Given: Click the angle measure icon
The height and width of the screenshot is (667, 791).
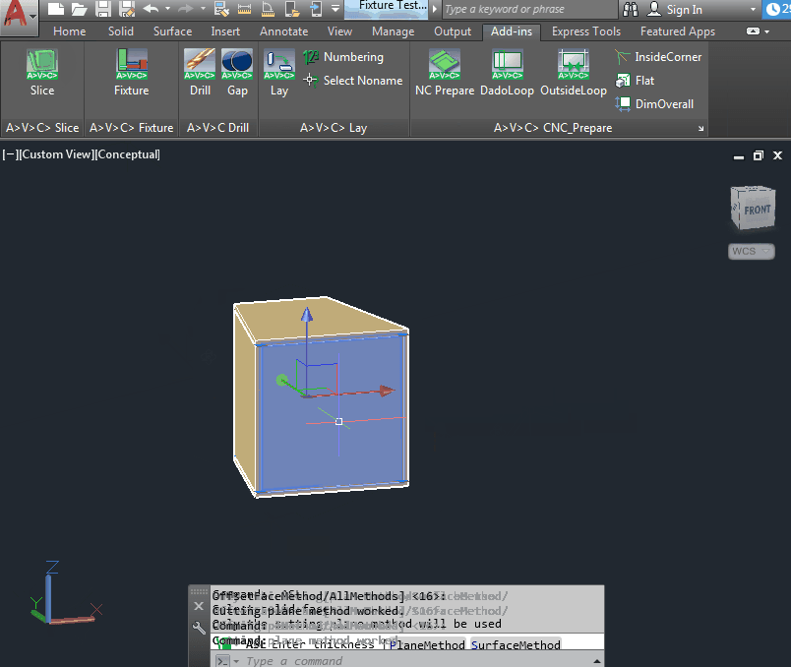Looking at the screenshot, I should coord(268,9).
